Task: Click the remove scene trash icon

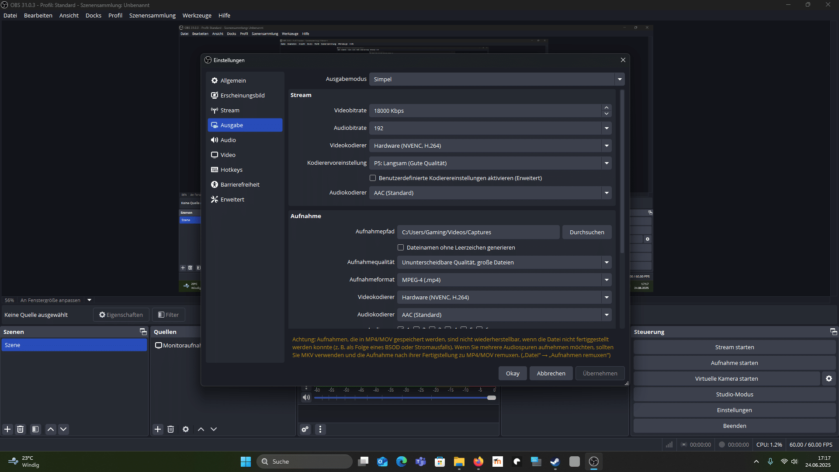Action: [20, 429]
